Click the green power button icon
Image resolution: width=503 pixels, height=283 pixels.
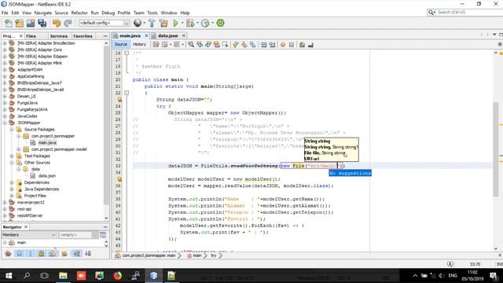[x=220, y=23]
